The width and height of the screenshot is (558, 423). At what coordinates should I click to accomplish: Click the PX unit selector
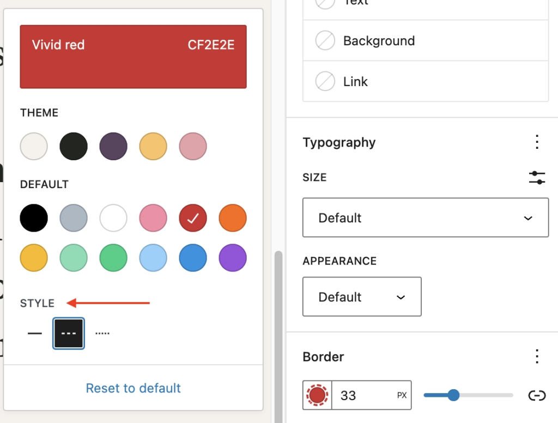click(x=402, y=395)
